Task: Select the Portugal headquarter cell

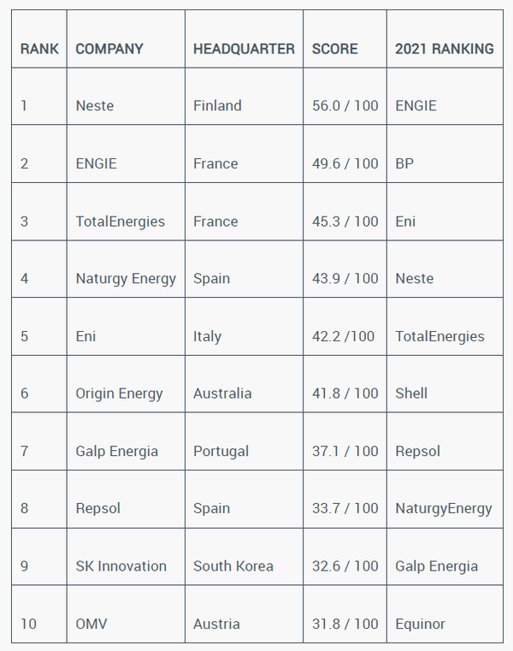Action: click(221, 451)
